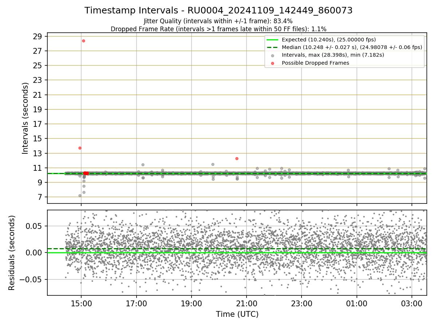The width and height of the screenshot is (437, 327).
Task: Click x-axis tick label '23:00'
Action: 302,303
